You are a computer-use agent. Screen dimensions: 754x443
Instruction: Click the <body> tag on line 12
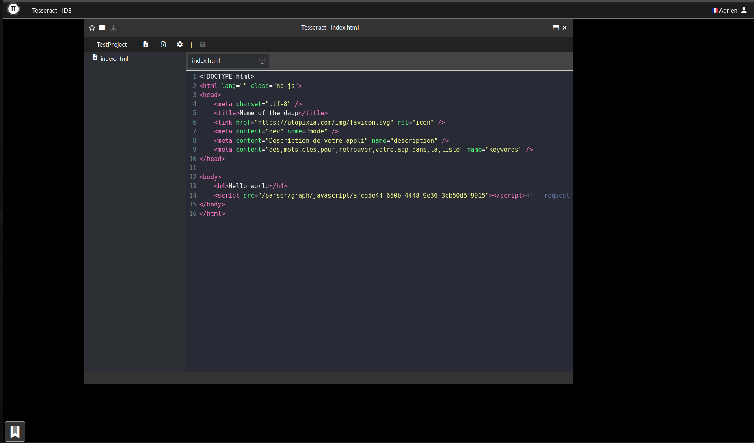point(210,177)
